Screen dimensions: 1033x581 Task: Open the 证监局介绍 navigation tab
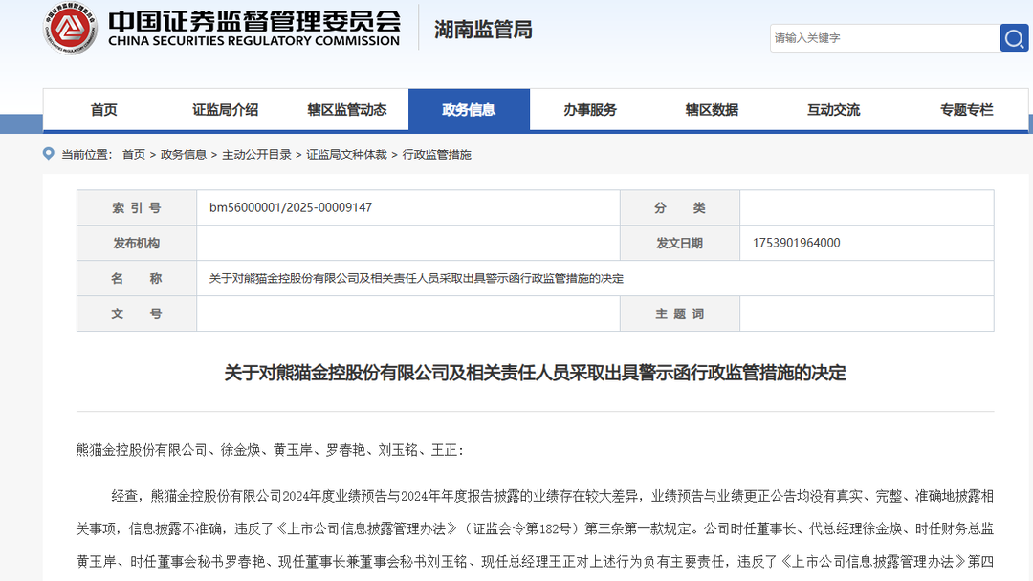(x=226, y=110)
